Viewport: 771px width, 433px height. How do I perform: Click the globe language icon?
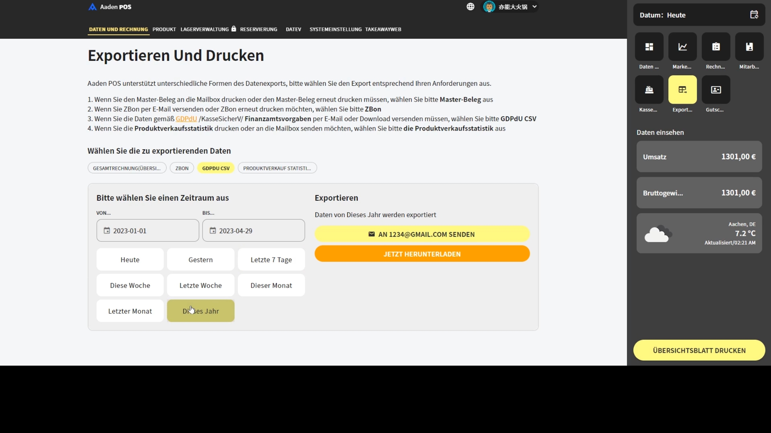pyautogui.click(x=470, y=7)
